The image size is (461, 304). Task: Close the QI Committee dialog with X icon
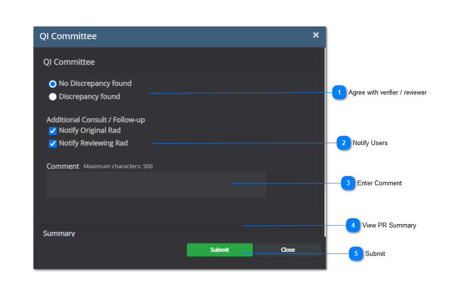pos(316,35)
